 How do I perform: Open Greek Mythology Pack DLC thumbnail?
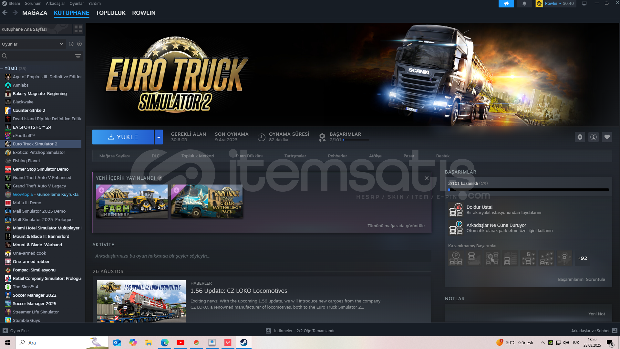(207, 201)
